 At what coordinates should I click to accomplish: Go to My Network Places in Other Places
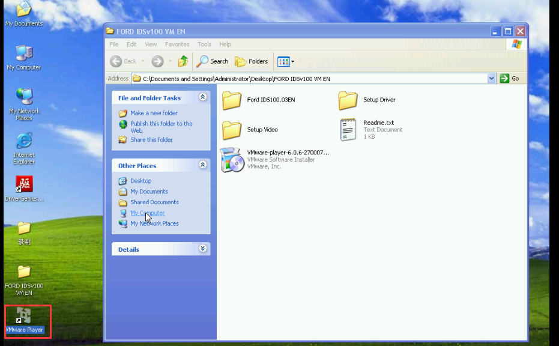[x=154, y=223]
